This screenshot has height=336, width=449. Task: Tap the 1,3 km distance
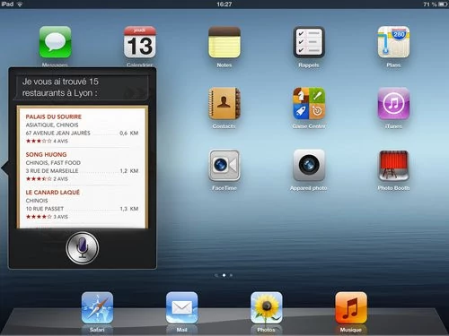coord(129,209)
